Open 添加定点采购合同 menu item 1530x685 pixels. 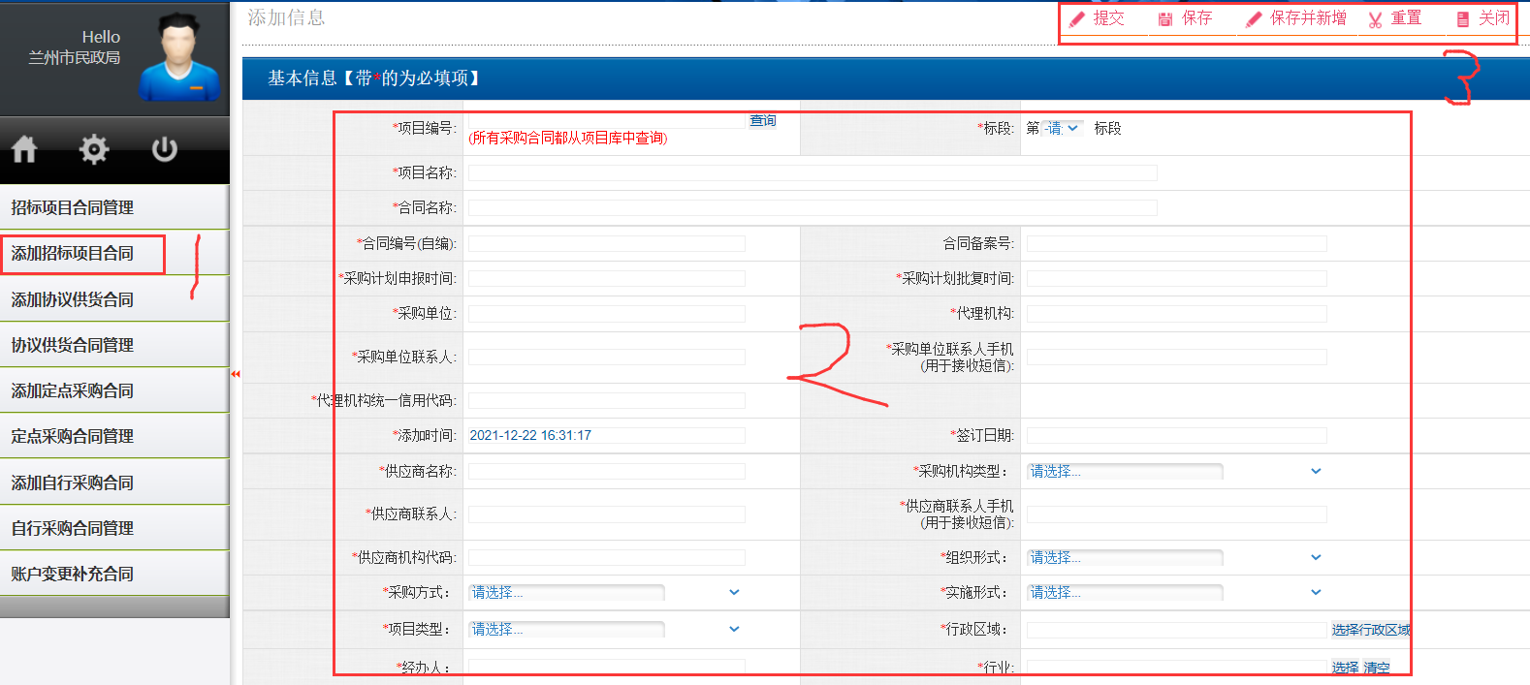tap(114, 390)
